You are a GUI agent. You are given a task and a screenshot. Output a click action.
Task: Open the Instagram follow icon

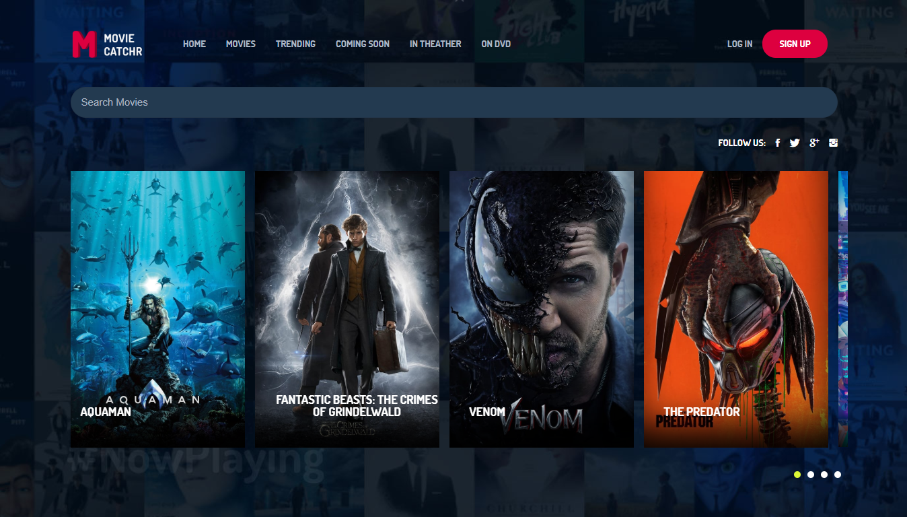tap(833, 143)
